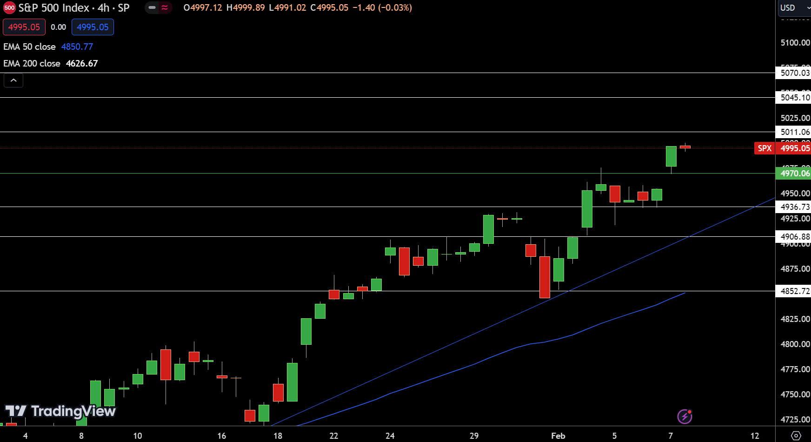
Task: Click the 29 date label on time axis
Action: tap(474, 436)
